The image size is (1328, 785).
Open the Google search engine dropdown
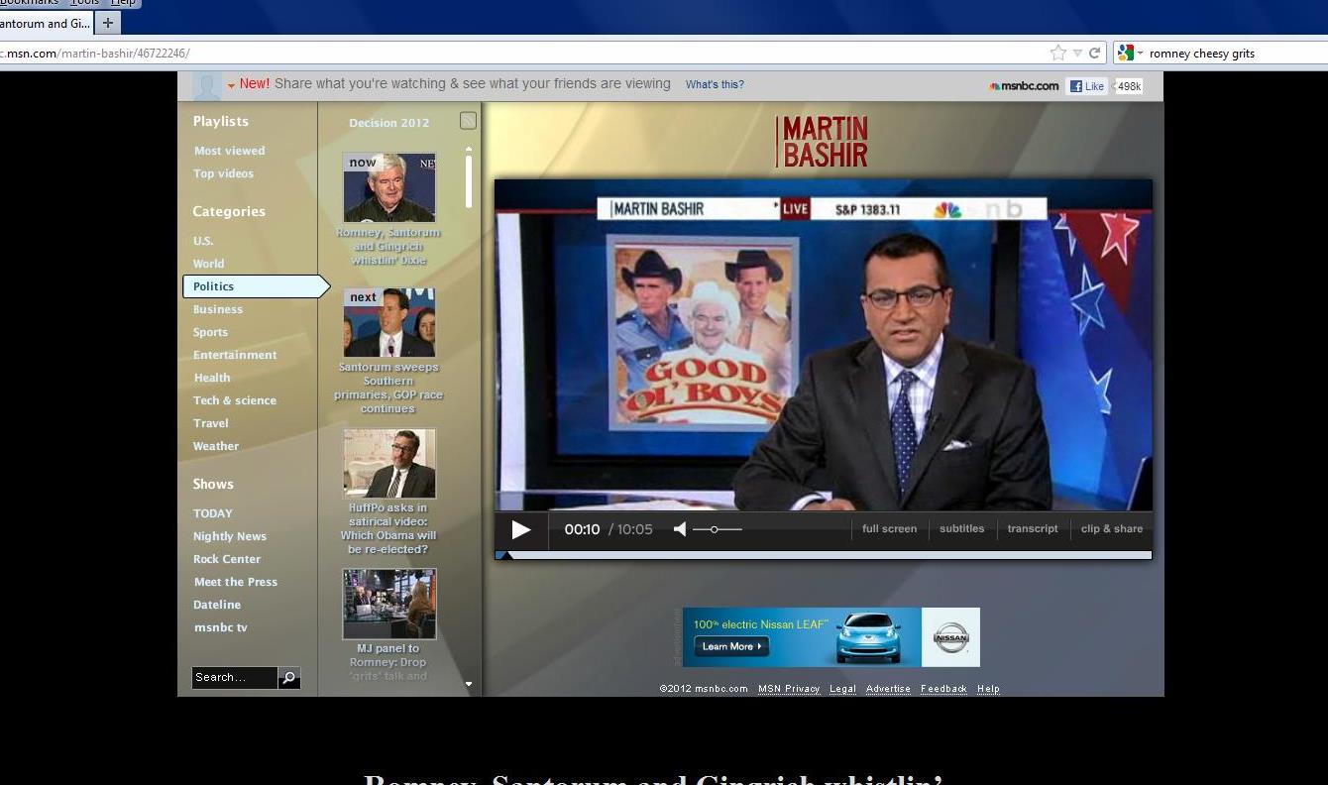pos(1129,54)
